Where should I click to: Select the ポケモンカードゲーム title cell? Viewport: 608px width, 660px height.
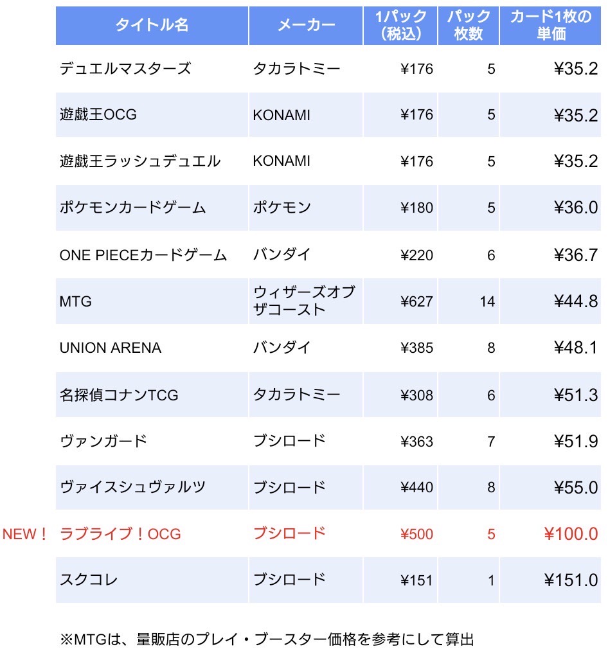click(133, 208)
